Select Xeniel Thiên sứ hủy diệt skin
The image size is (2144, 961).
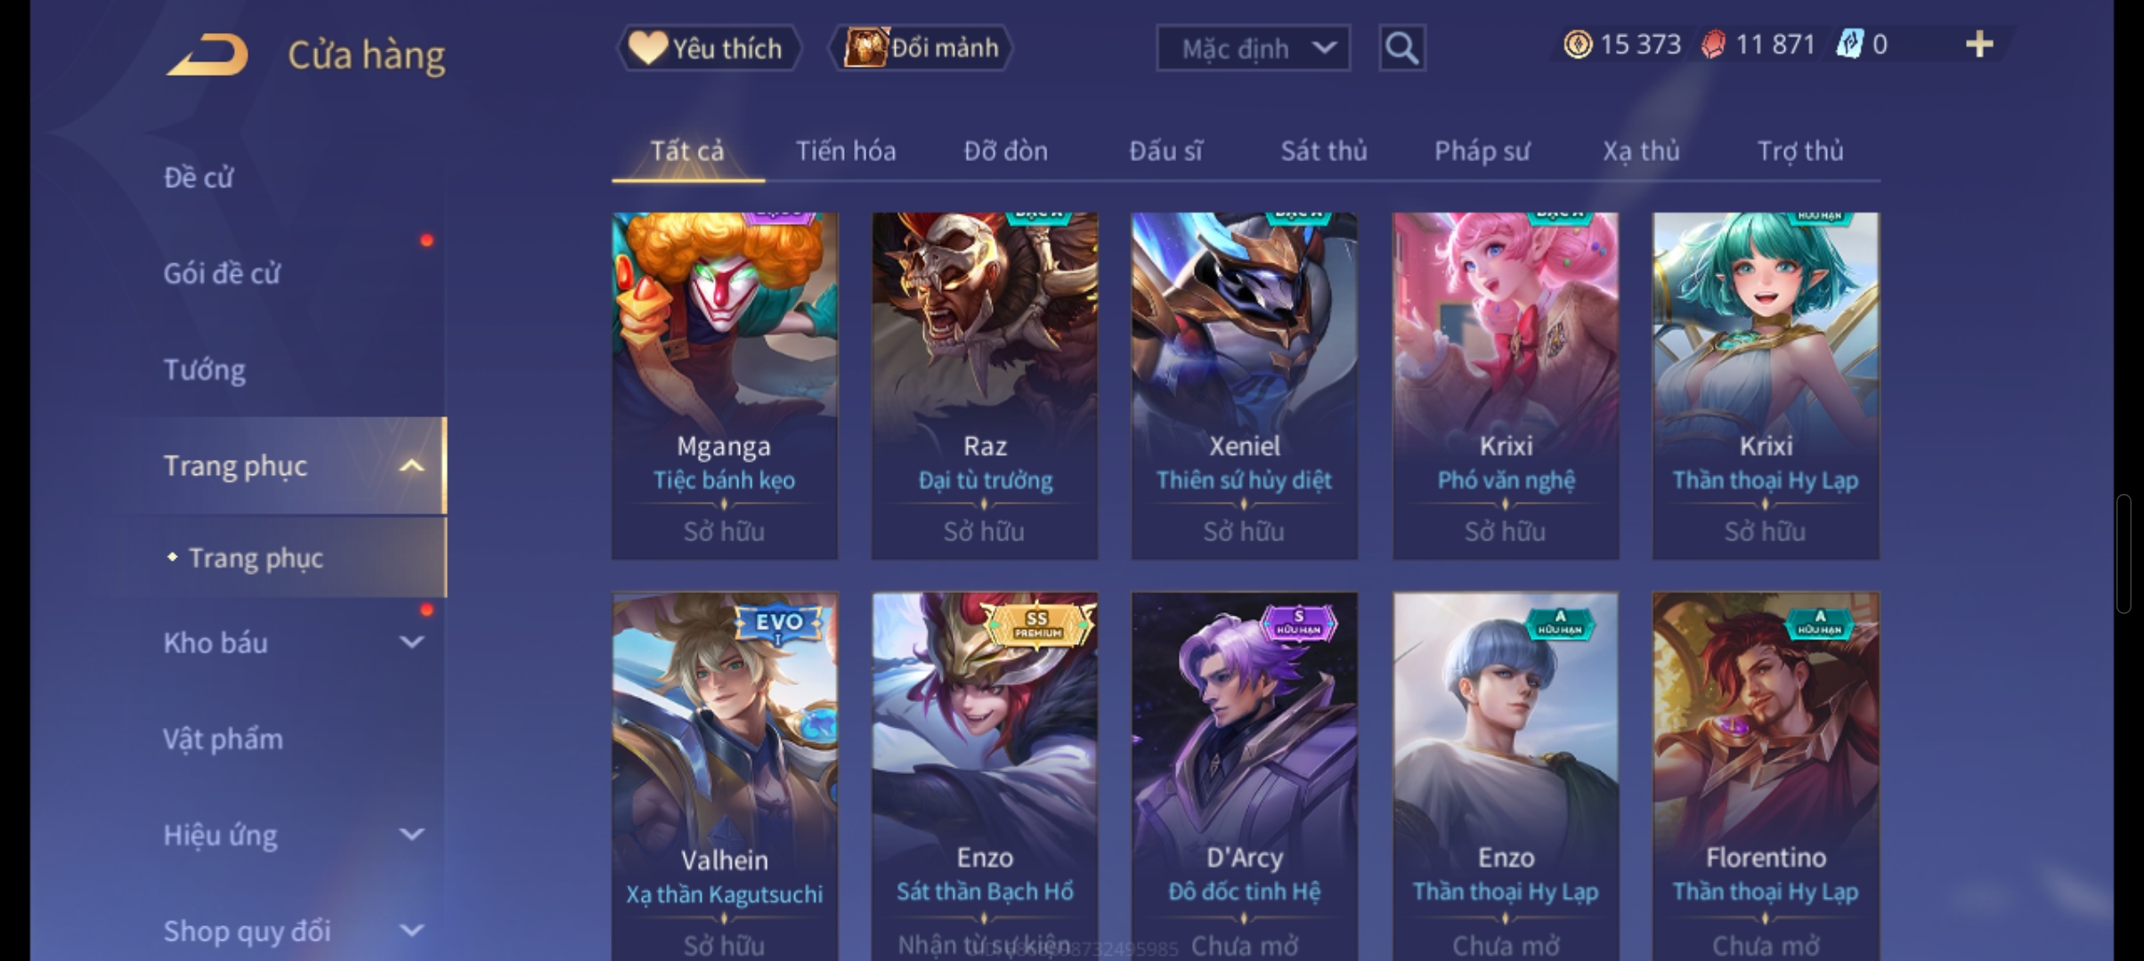click(1244, 385)
